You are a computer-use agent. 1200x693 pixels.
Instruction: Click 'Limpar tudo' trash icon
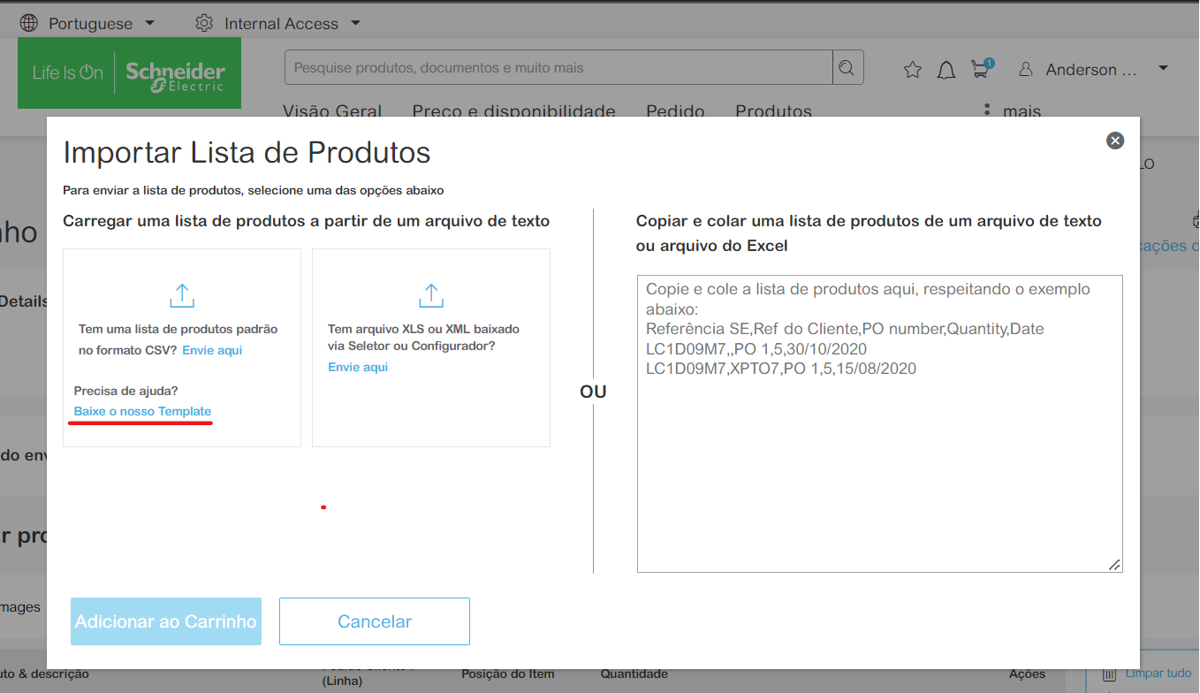pyautogui.click(x=1111, y=674)
